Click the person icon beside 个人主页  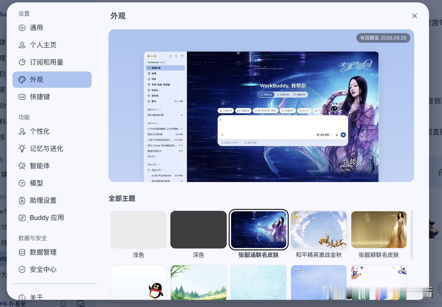[x=22, y=45]
